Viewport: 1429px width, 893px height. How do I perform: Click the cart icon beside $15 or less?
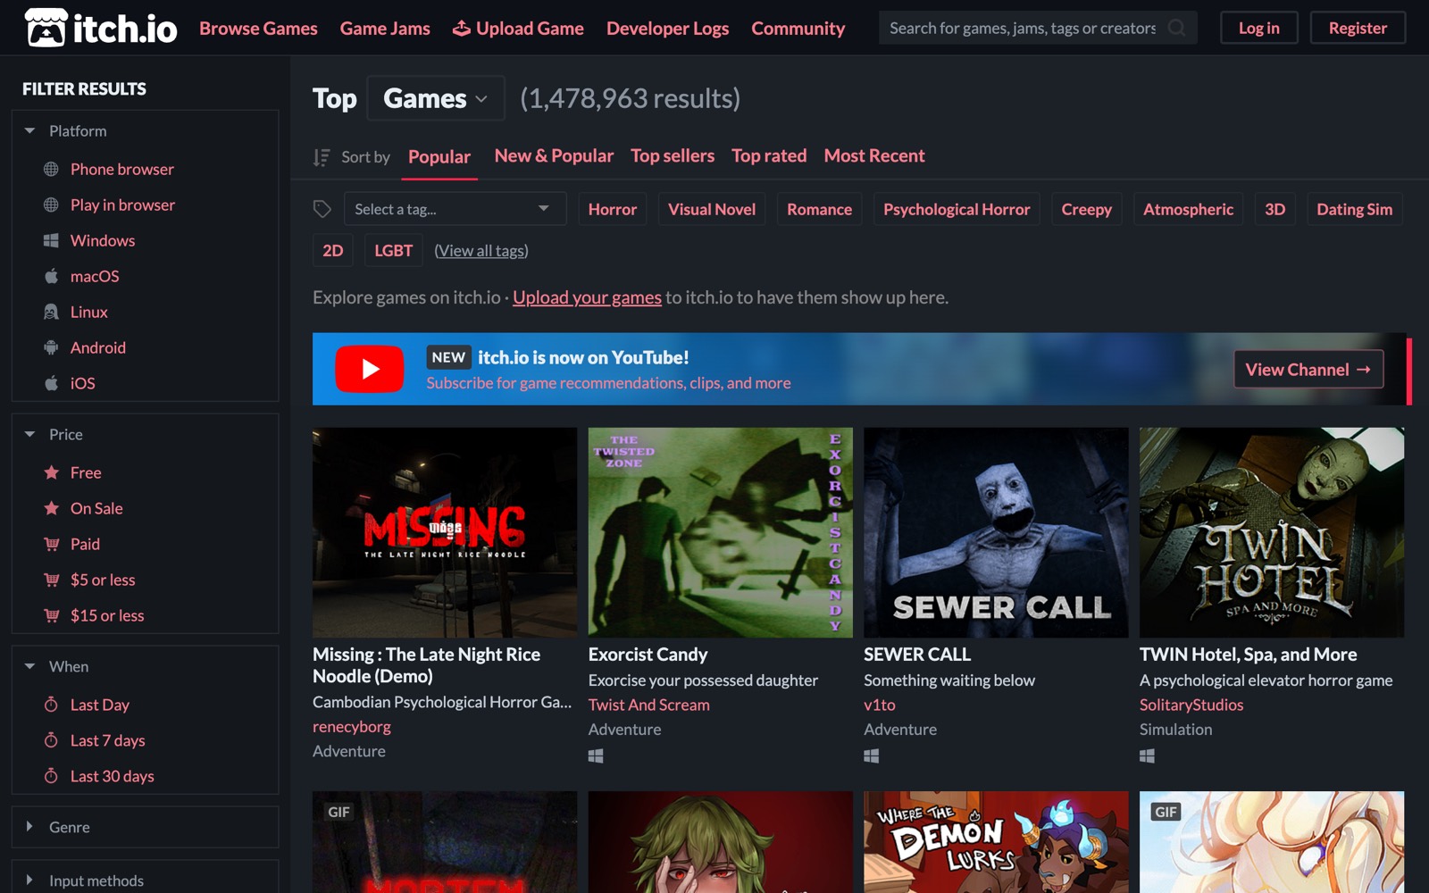(x=52, y=615)
